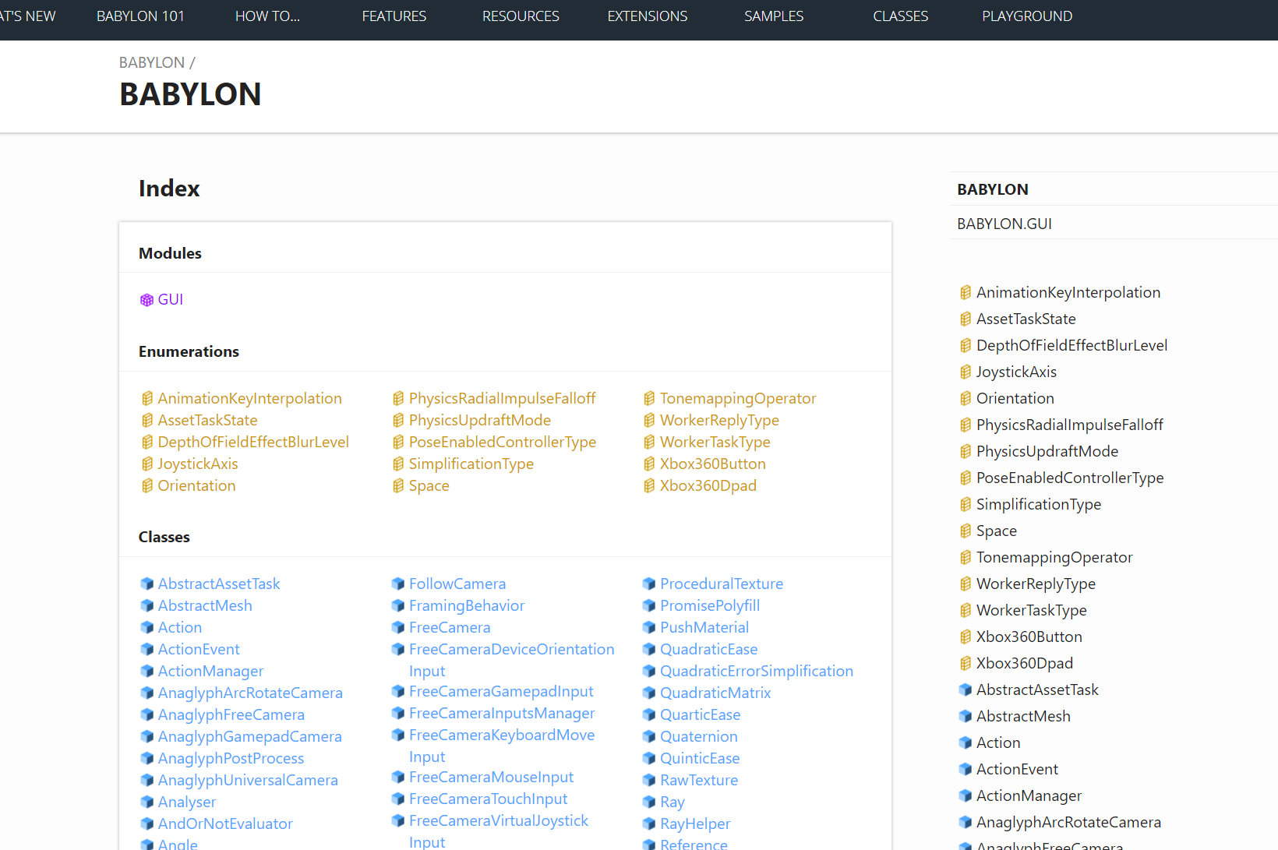Open PhysicsUpdraftMode in the sidebar

click(x=1047, y=452)
